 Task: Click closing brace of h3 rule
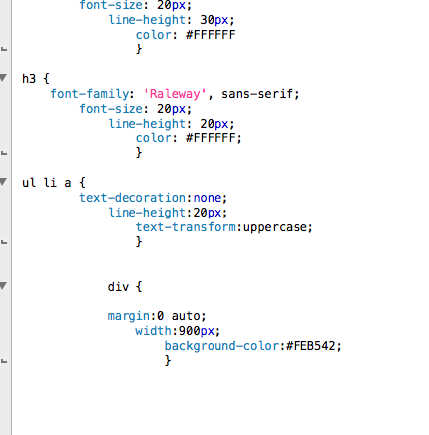coord(139,153)
